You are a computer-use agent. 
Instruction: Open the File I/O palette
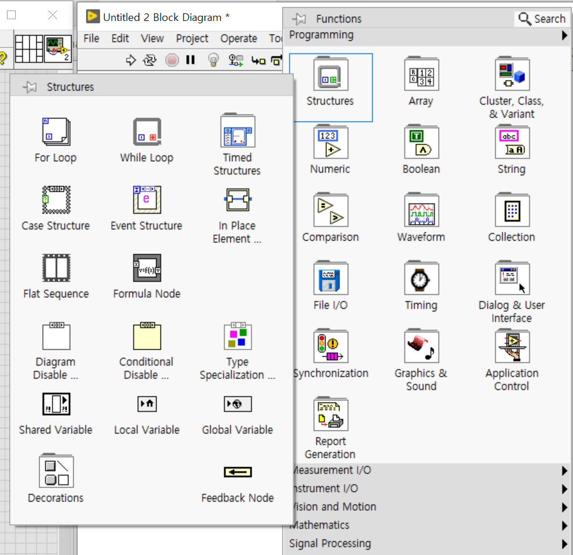pyautogui.click(x=331, y=277)
